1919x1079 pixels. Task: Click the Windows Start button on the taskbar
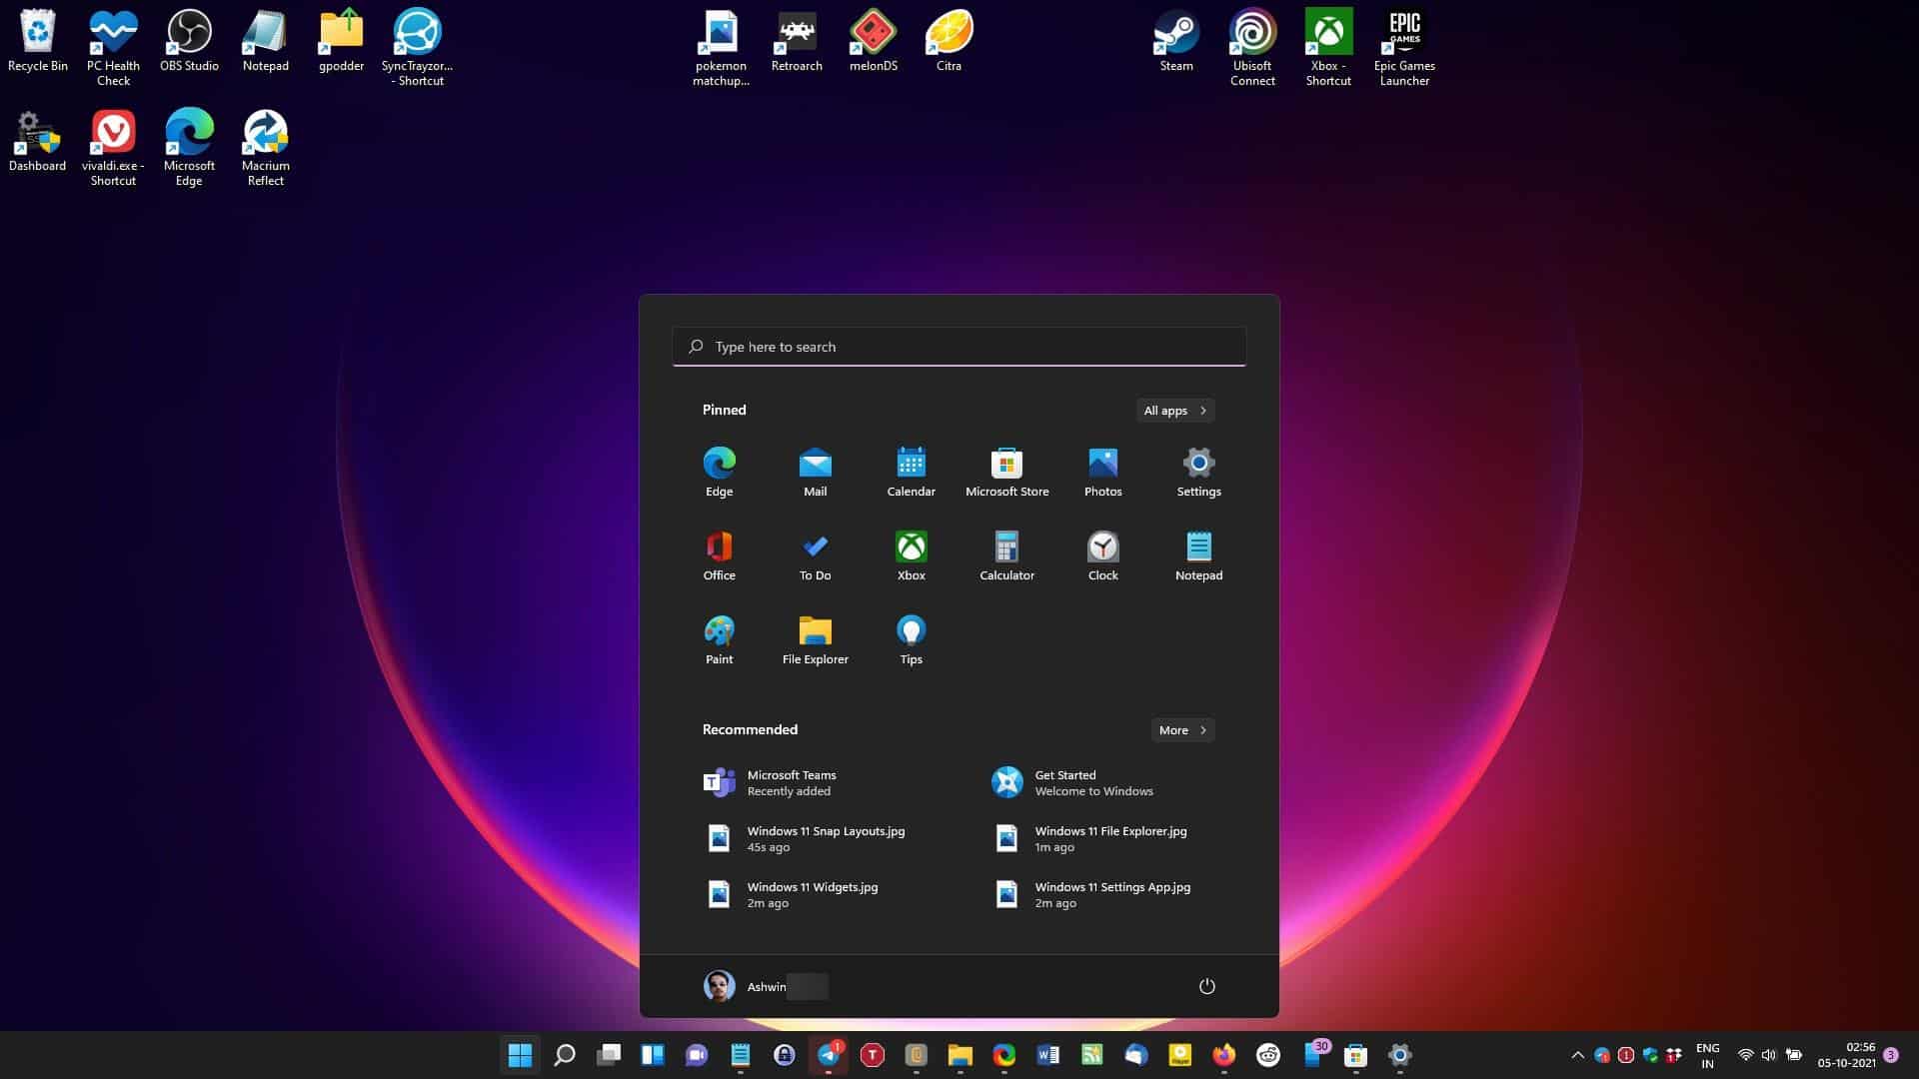pos(520,1055)
